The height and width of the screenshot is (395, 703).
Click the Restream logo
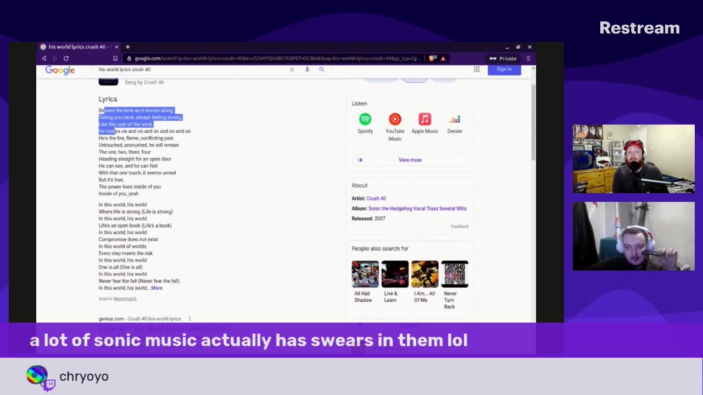click(x=639, y=28)
